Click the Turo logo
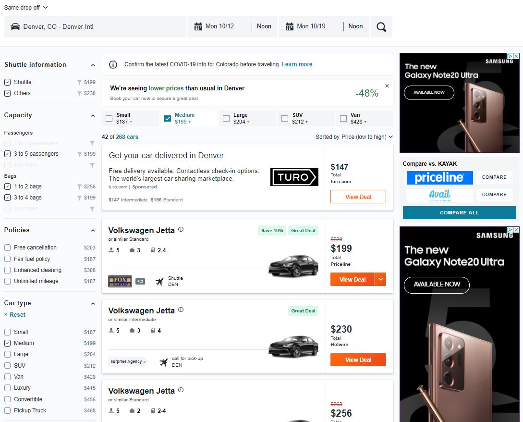Screen dimensions: 523x422 click(294, 177)
